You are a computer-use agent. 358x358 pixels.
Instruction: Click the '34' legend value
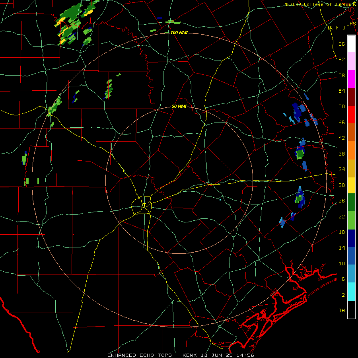pyautogui.click(x=342, y=169)
